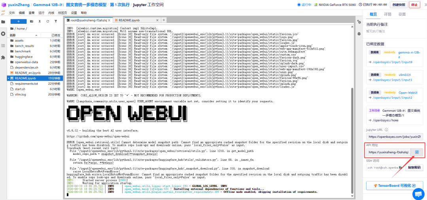Open the assets folder
Screen dimensions: 427x200
click(36, 40)
